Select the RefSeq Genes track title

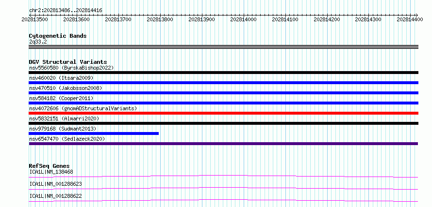coord(50,166)
